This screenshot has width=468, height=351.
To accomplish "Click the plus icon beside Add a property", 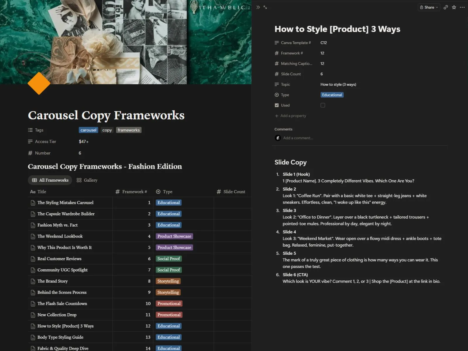I will [x=277, y=116].
